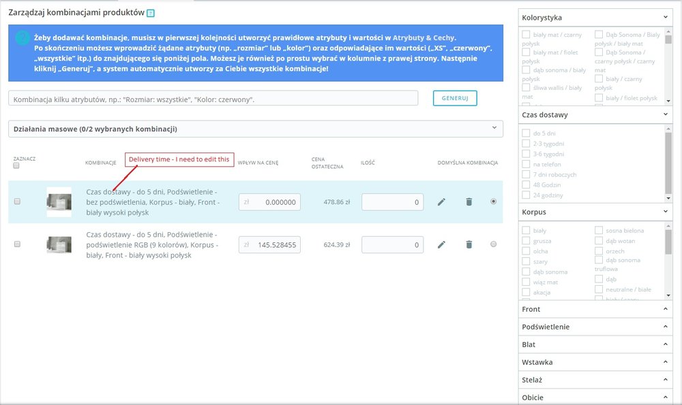This screenshot has height=405, width=682.
Task: Delete the 'podświetlenie RGB' combination with trash icon
Action: point(469,245)
